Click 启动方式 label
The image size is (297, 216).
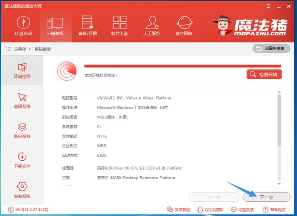point(70,156)
